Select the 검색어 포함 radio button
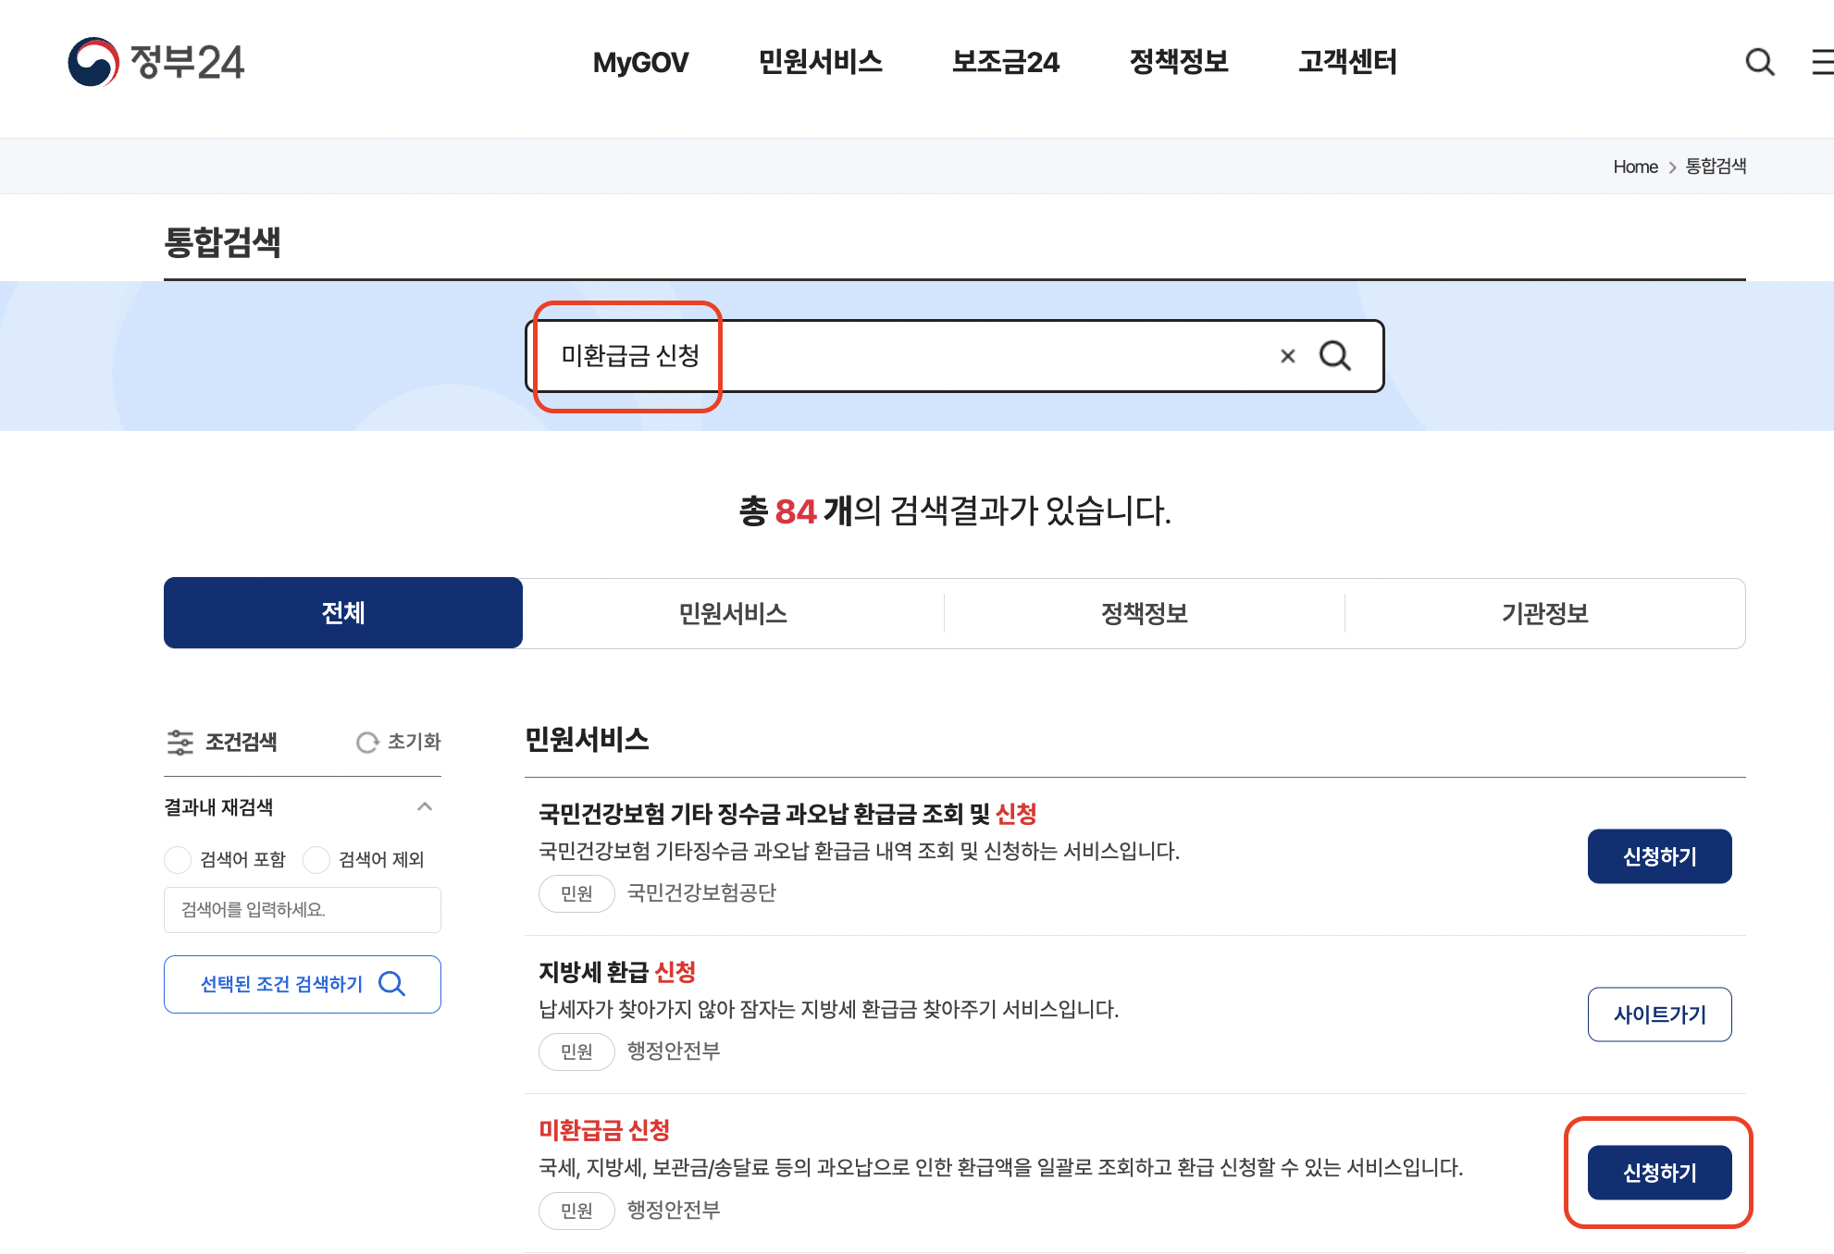This screenshot has height=1254, width=1834. click(x=177, y=859)
